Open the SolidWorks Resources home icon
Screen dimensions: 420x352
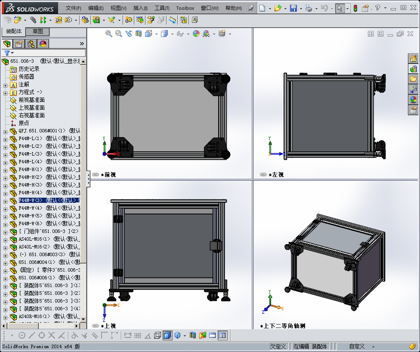(x=413, y=58)
